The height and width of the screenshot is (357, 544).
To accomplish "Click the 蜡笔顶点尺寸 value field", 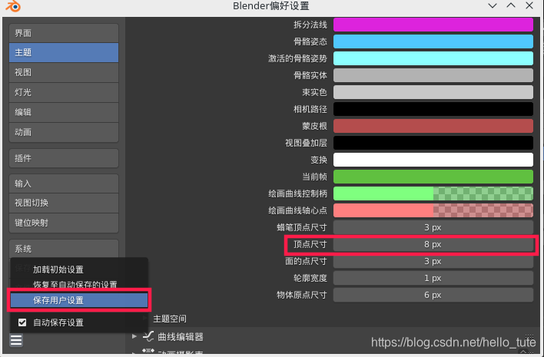I will point(433,227).
